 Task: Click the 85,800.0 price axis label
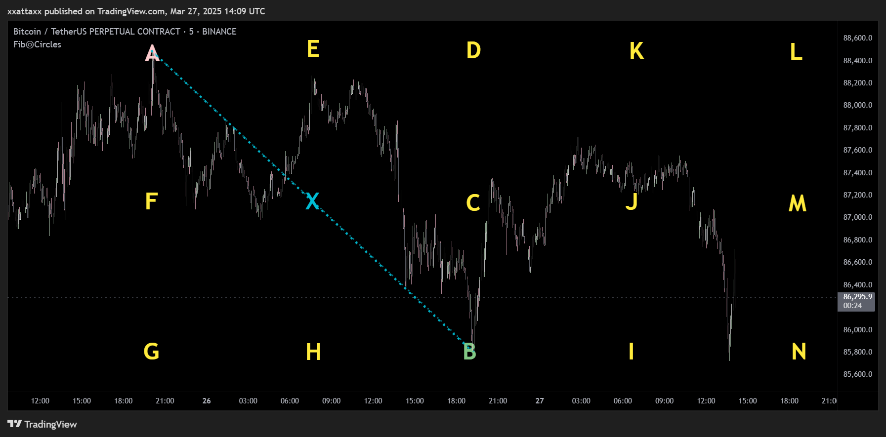point(858,352)
